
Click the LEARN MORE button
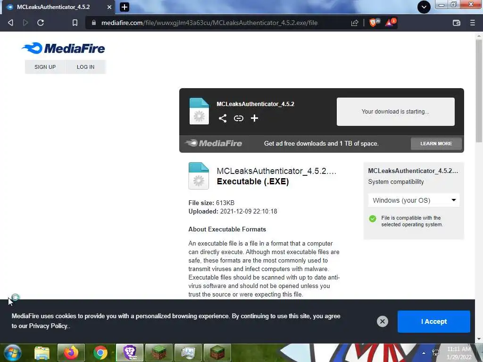point(436,143)
